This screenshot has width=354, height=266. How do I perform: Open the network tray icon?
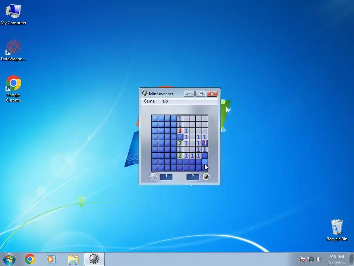[311, 259]
